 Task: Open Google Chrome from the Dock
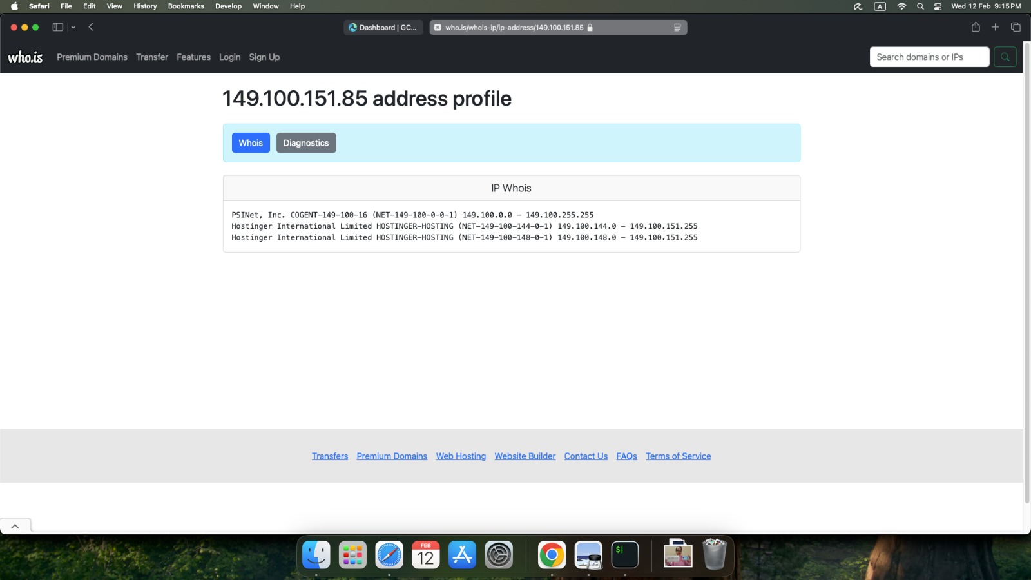pos(552,555)
